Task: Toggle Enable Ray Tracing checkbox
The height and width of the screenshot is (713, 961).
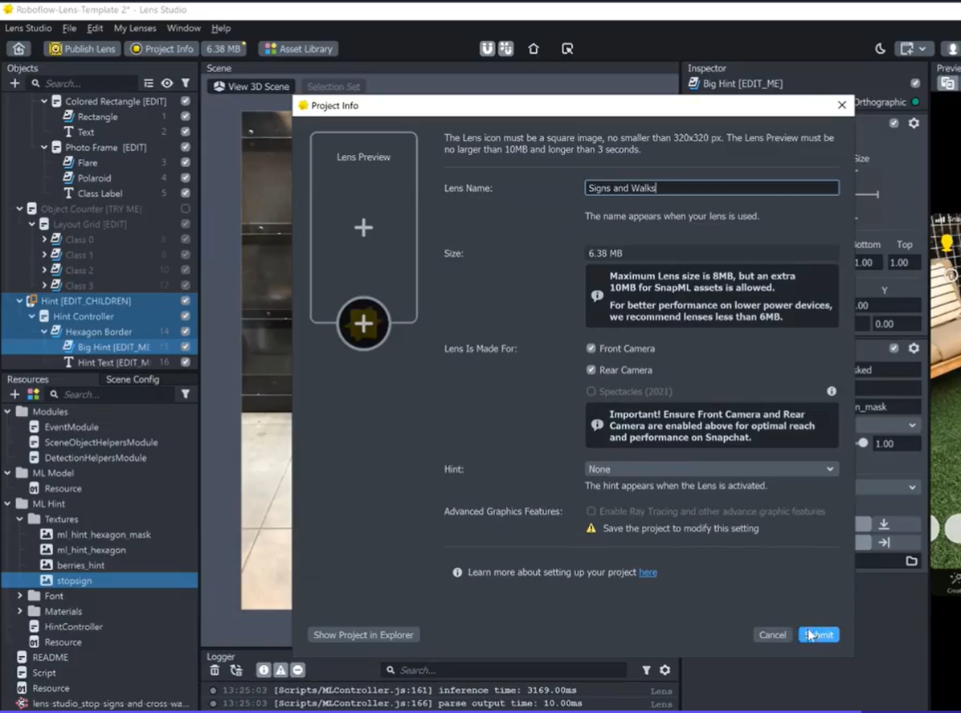Action: click(591, 511)
